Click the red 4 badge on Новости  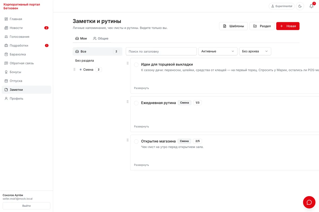[x=46, y=28]
